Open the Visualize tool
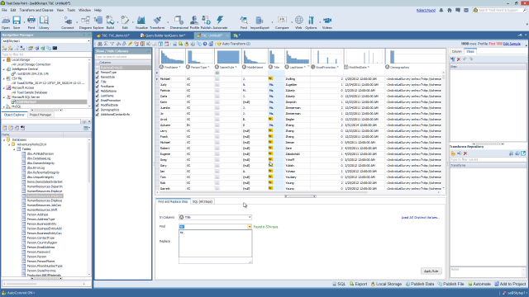 [x=141, y=22]
